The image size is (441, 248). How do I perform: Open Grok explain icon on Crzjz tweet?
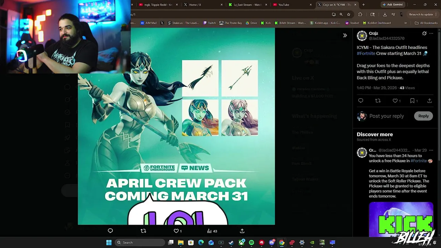tap(424, 33)
